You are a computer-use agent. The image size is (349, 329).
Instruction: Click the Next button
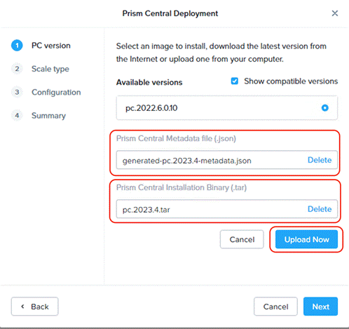point(320,307)
